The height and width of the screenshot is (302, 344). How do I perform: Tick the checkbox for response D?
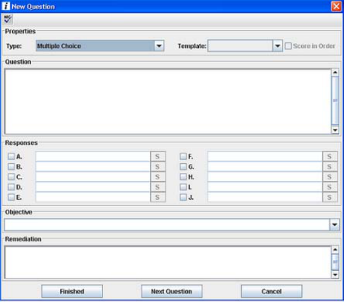tap(11, 187)
